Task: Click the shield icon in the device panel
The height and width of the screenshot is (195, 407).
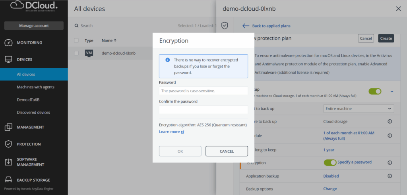Action: [225, 26]
